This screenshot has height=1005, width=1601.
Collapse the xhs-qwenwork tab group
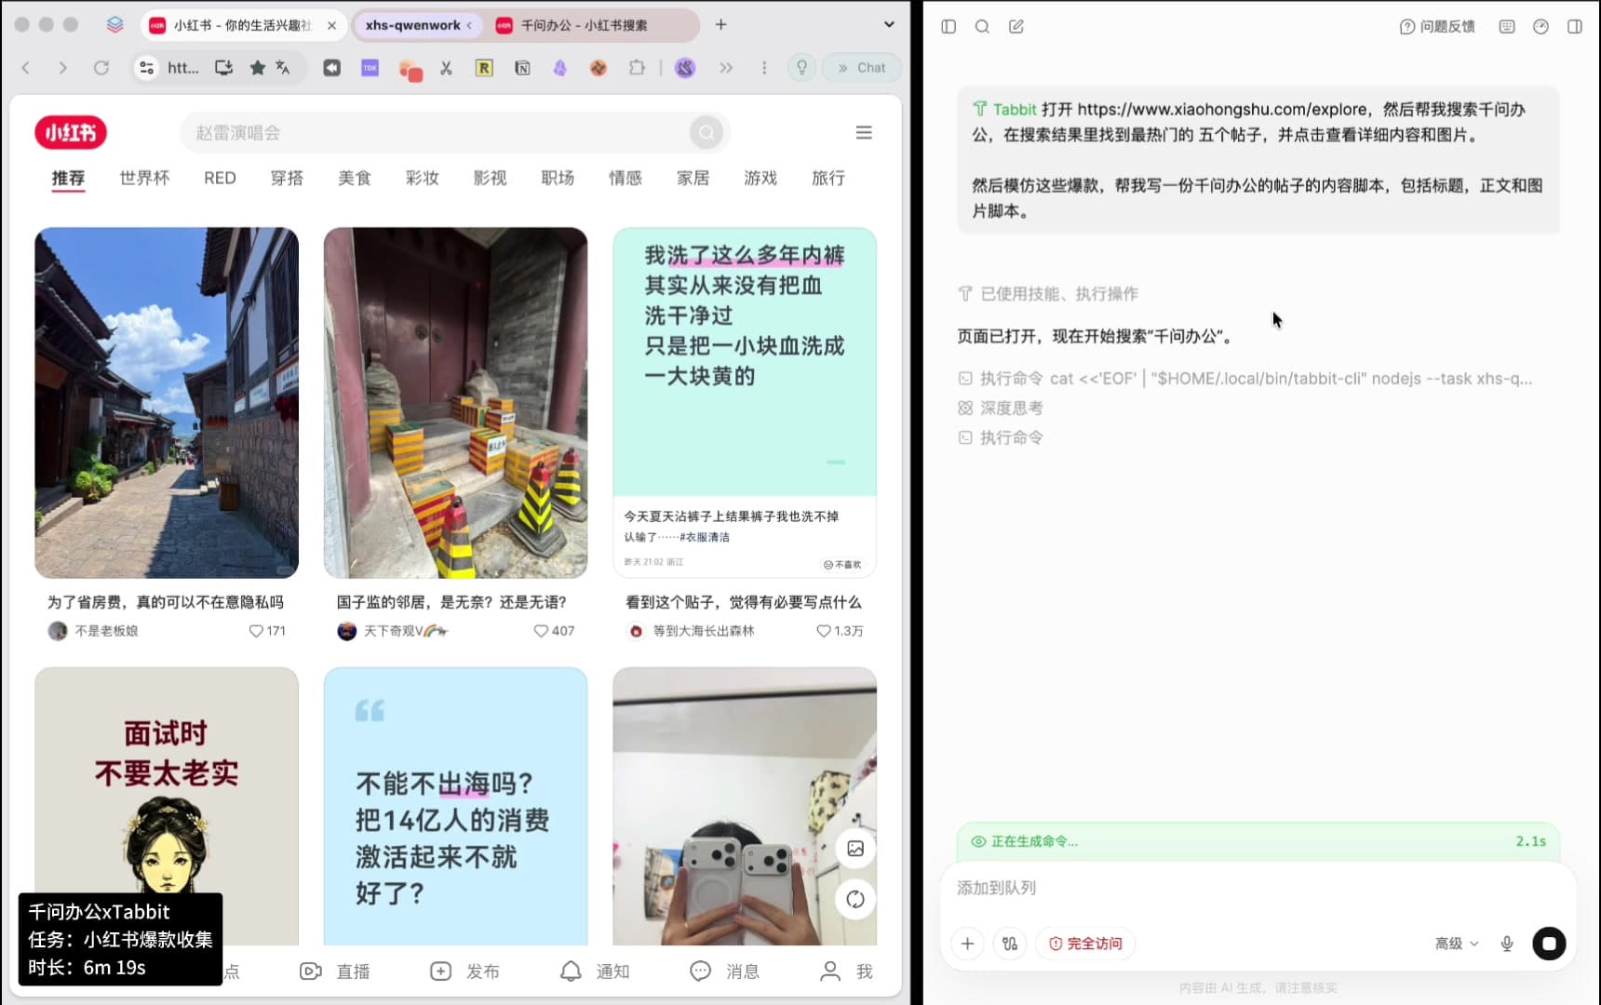tap(420, 26)
